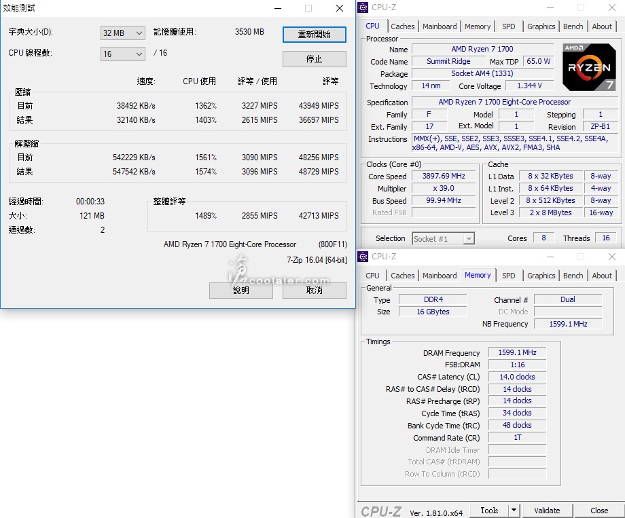
Task: Click the Tools button in CPU-Z
Action: click(x=490, y=511)
